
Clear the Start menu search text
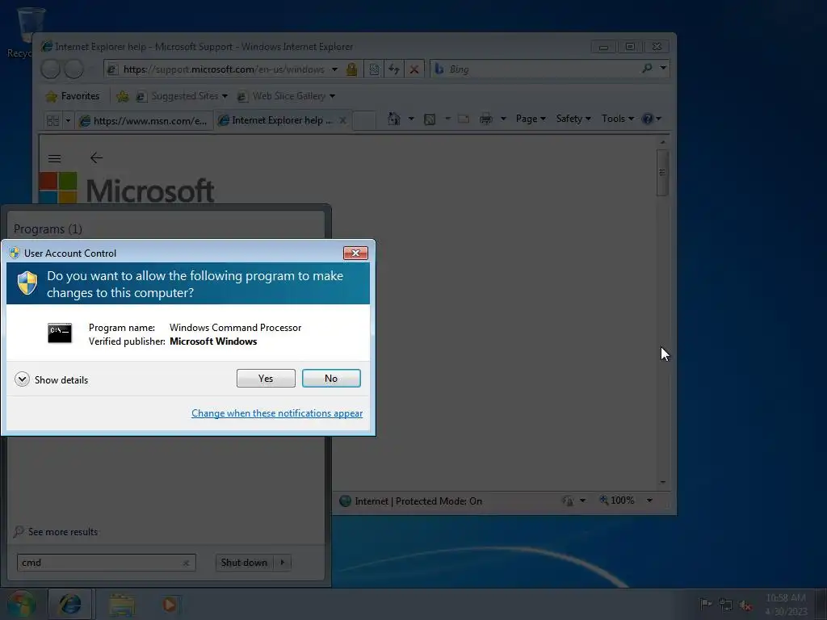point(187,563)
